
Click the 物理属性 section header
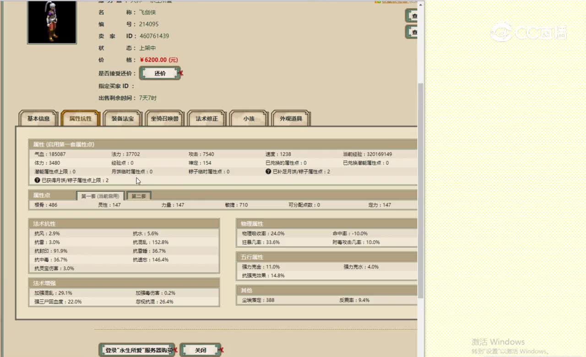click(326, 224)
